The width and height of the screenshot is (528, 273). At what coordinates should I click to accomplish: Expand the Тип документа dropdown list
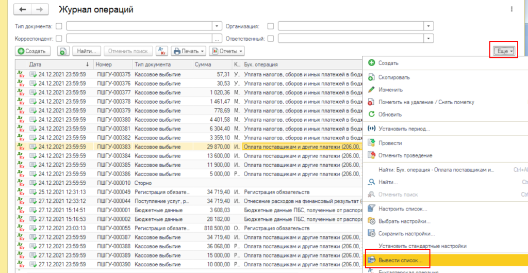click(x=217, y=26)
